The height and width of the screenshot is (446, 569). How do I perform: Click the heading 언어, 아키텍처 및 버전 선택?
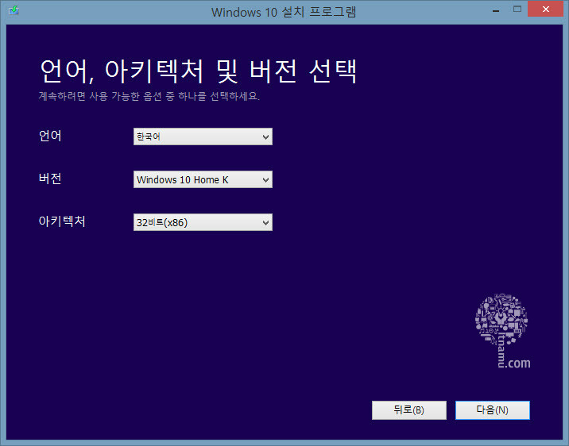(199, 71)
